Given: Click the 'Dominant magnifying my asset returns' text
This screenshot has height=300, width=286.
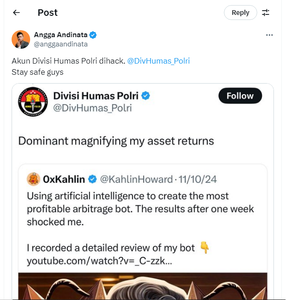Looking at the screenshot, I should coord(116,141).
